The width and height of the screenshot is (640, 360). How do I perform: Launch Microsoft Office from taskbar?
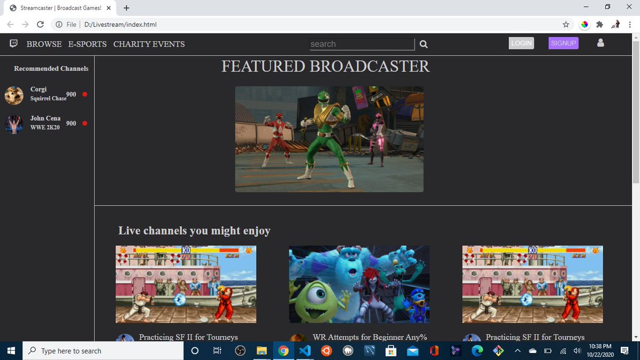(434, 351)
